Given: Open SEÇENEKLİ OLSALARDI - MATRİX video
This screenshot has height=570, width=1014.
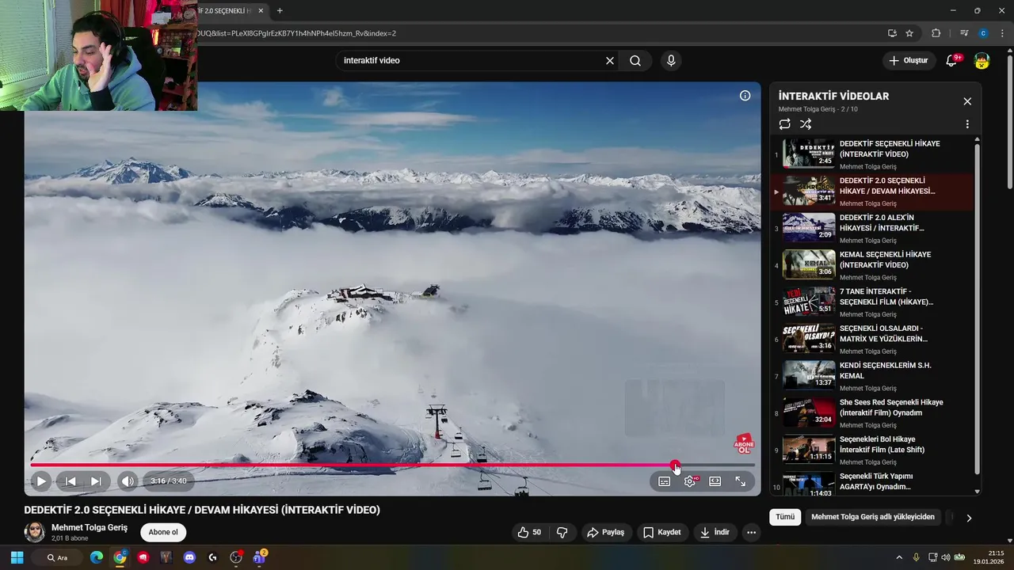Looking at the screenshot, I should [x=871, y=339].
